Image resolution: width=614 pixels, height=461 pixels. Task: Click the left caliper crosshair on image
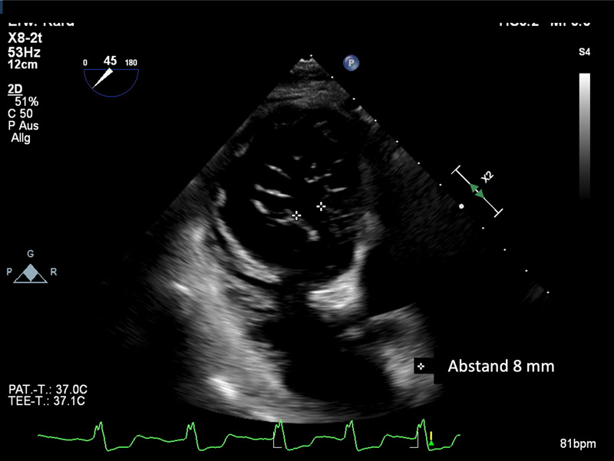point(297,216)
